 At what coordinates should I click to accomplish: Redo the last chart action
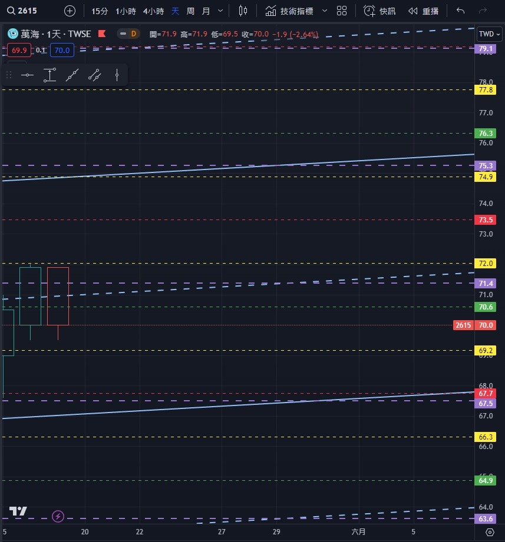483,11
